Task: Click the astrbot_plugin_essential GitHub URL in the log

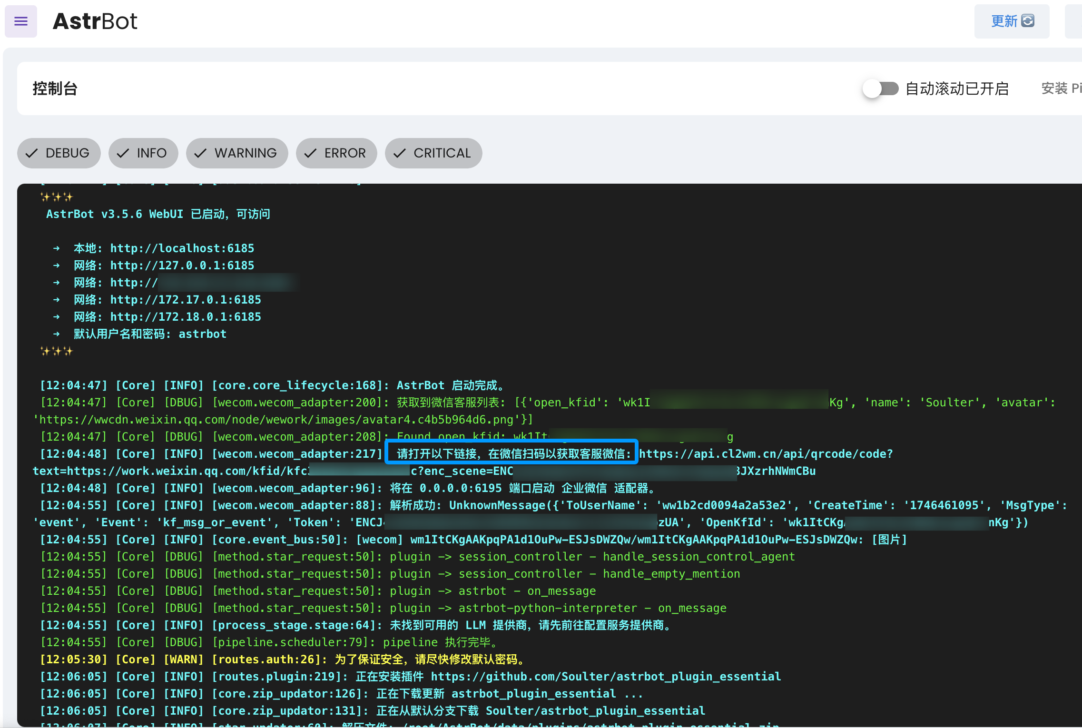Action: 605,677
